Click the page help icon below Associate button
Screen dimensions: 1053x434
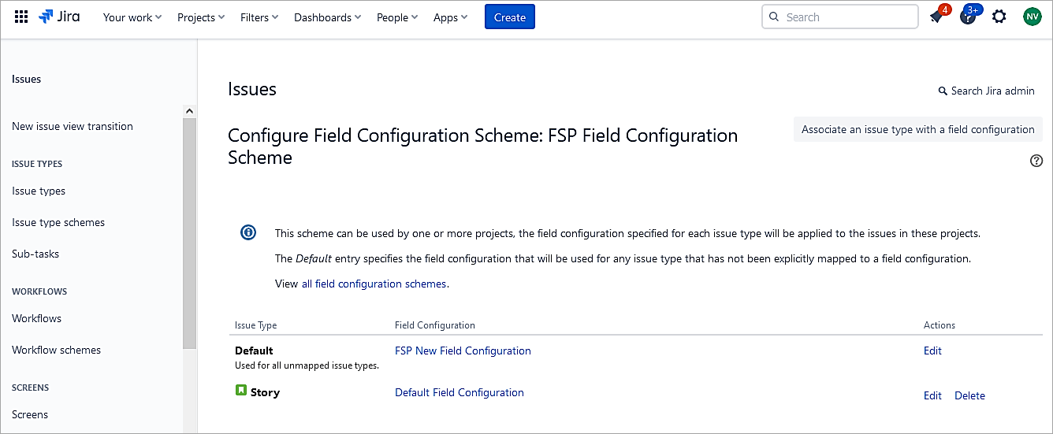1036,161
